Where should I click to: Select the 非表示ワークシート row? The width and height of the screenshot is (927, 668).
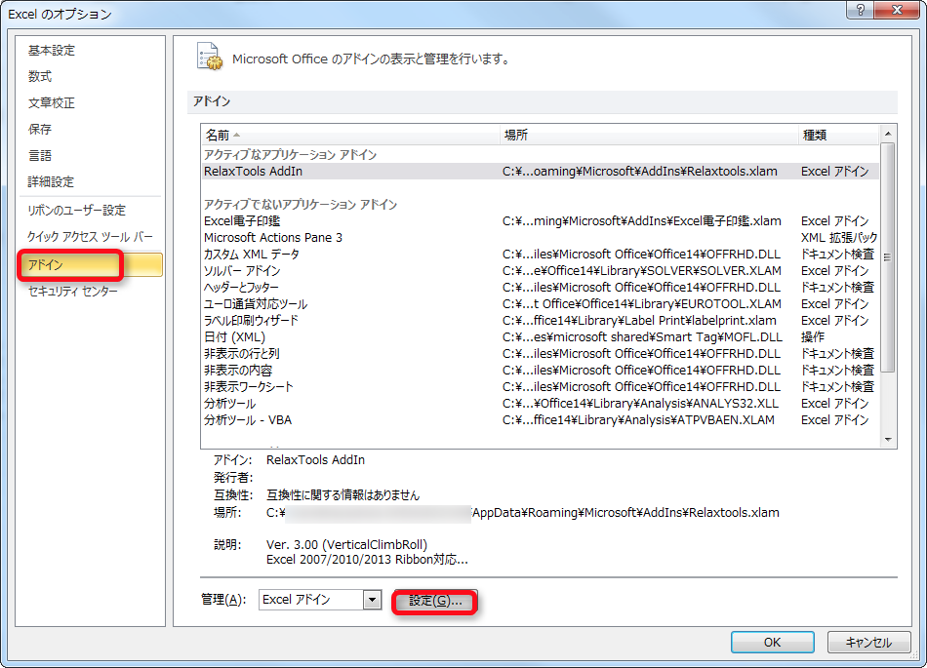pos(540,386)
